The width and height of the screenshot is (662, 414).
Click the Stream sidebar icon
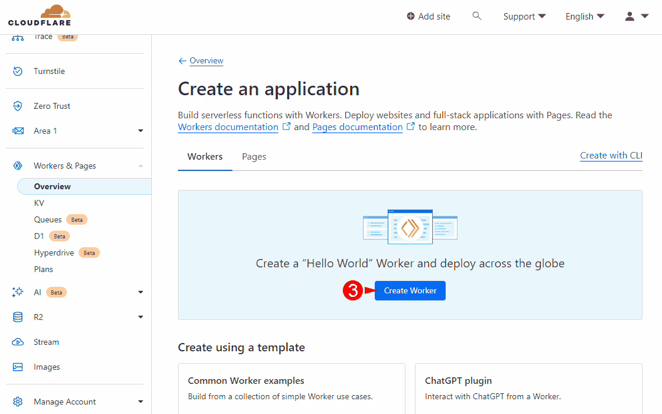coord(18,342)
